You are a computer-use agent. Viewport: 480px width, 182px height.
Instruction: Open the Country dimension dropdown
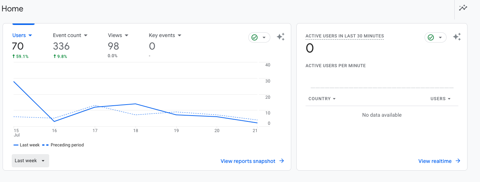pos(322,99)
